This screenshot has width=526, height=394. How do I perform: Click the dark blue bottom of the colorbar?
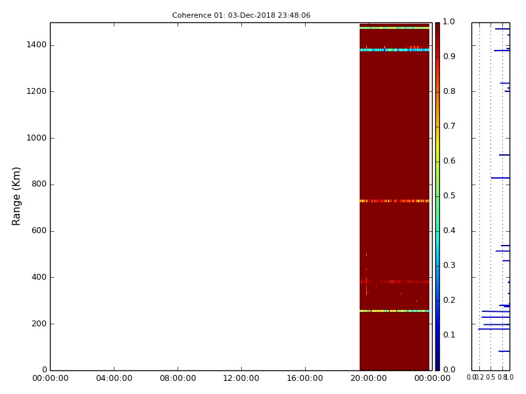[x=437, y=365]
